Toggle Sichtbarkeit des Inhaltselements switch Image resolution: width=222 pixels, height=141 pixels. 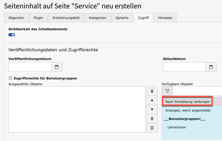(x=12, y=35)
